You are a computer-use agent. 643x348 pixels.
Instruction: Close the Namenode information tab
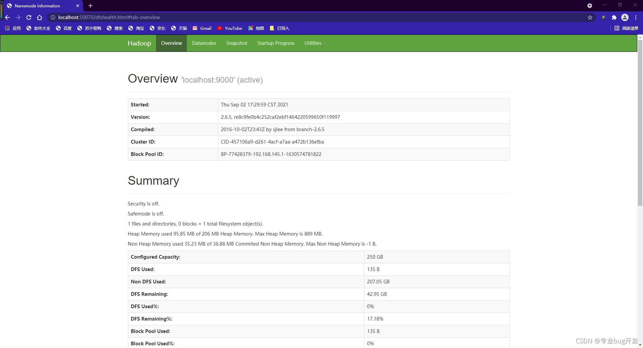tap(78, 6)
